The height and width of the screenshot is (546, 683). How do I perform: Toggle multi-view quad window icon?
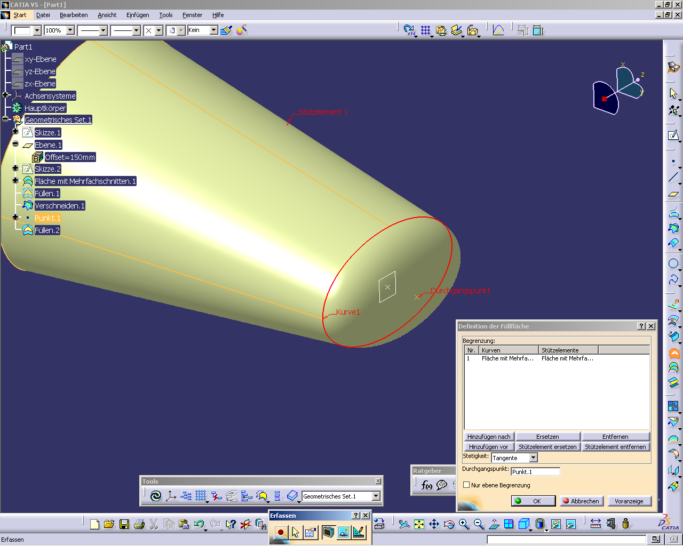tap(509, 524)
